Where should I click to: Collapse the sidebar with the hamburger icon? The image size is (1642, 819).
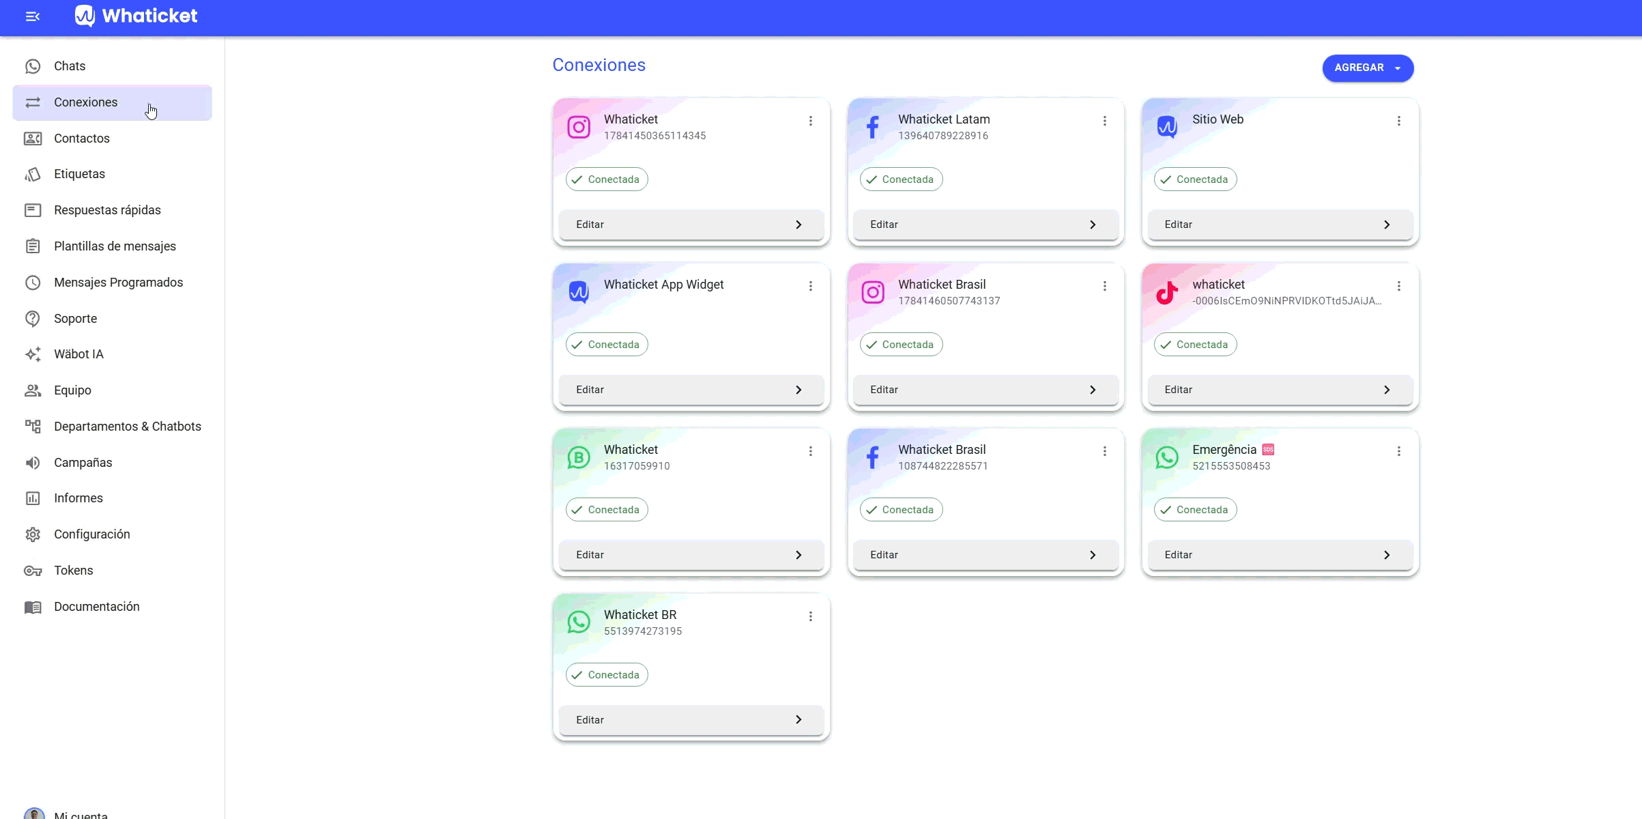[33, 16]
